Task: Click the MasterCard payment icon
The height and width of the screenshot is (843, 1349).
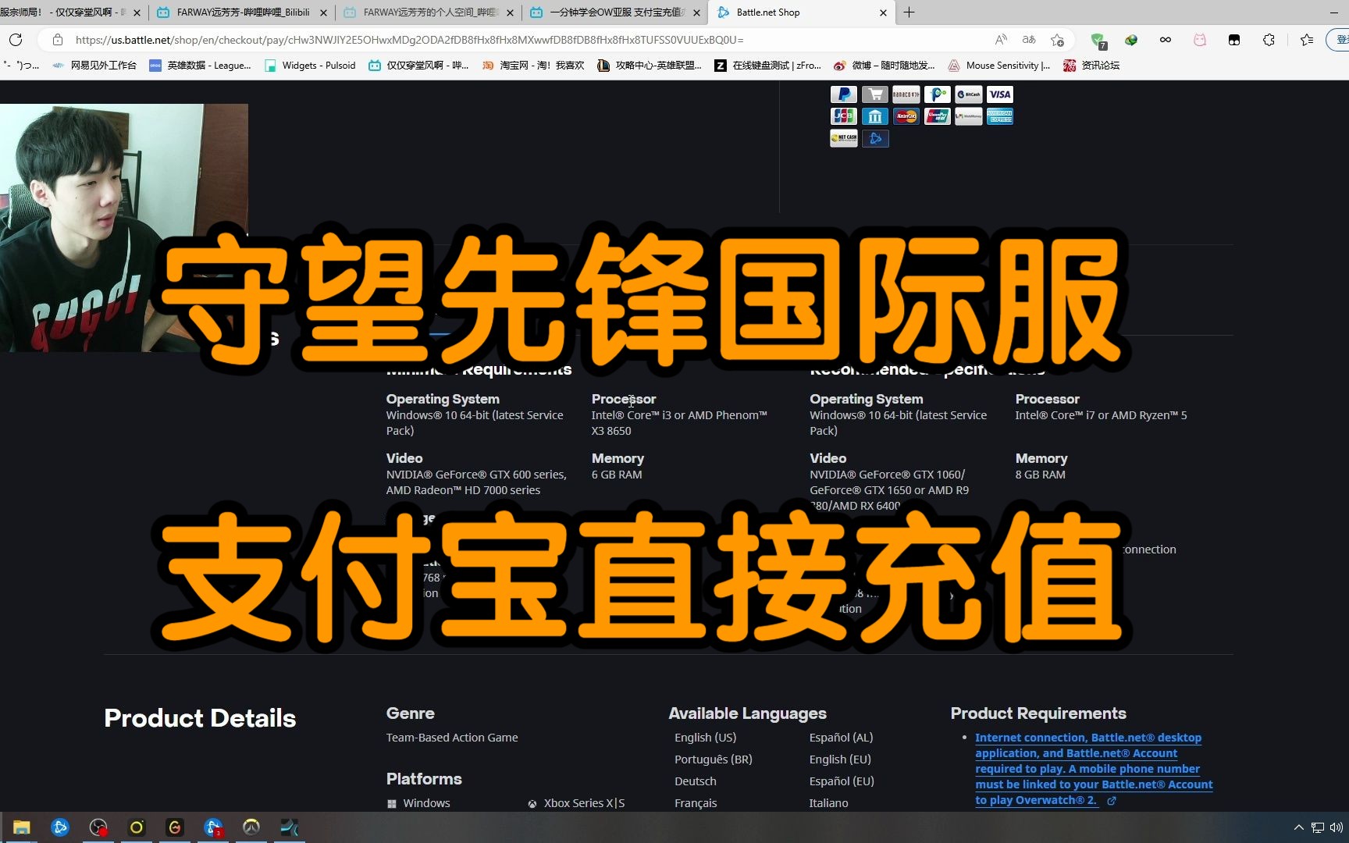Action: tap(906, 116)
